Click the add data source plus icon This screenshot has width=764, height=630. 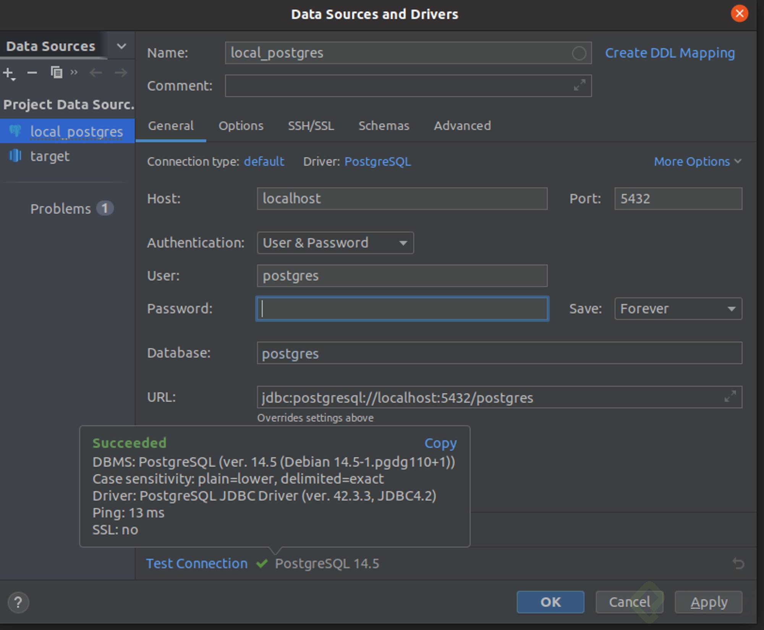(x=9, y=73)
